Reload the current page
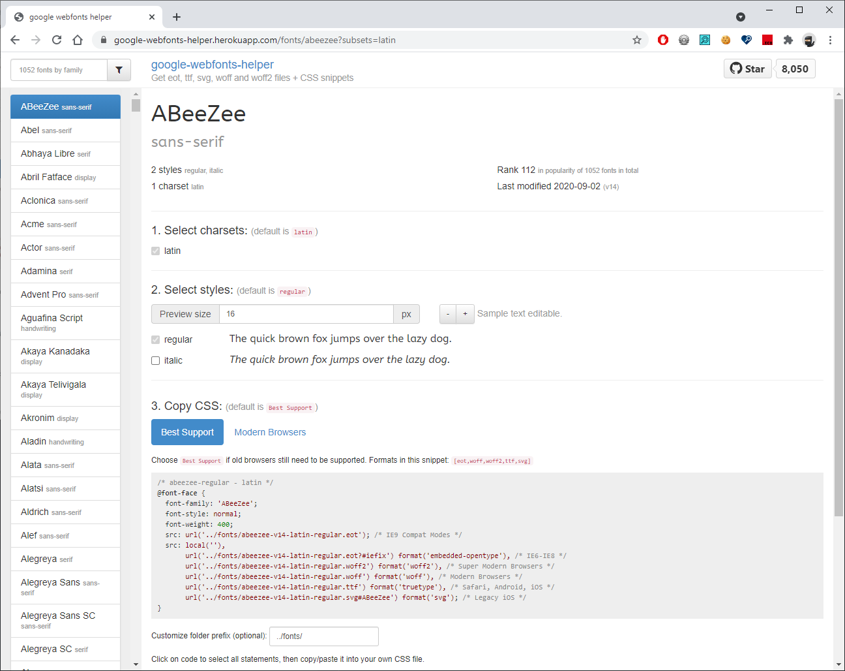 [x=57, y=40]
